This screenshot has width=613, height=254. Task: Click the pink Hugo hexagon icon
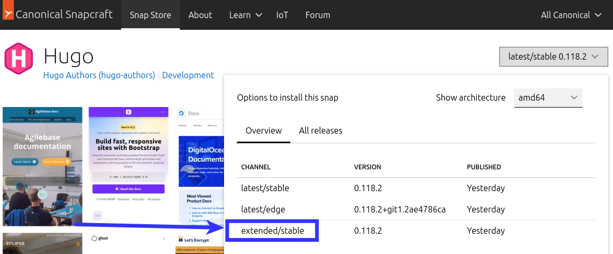pos(19,59)
